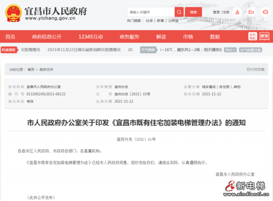Viewport: 273px width, 201px height.
Task: Open the 读报 newspaper icon
Action: tap(264, 36)
